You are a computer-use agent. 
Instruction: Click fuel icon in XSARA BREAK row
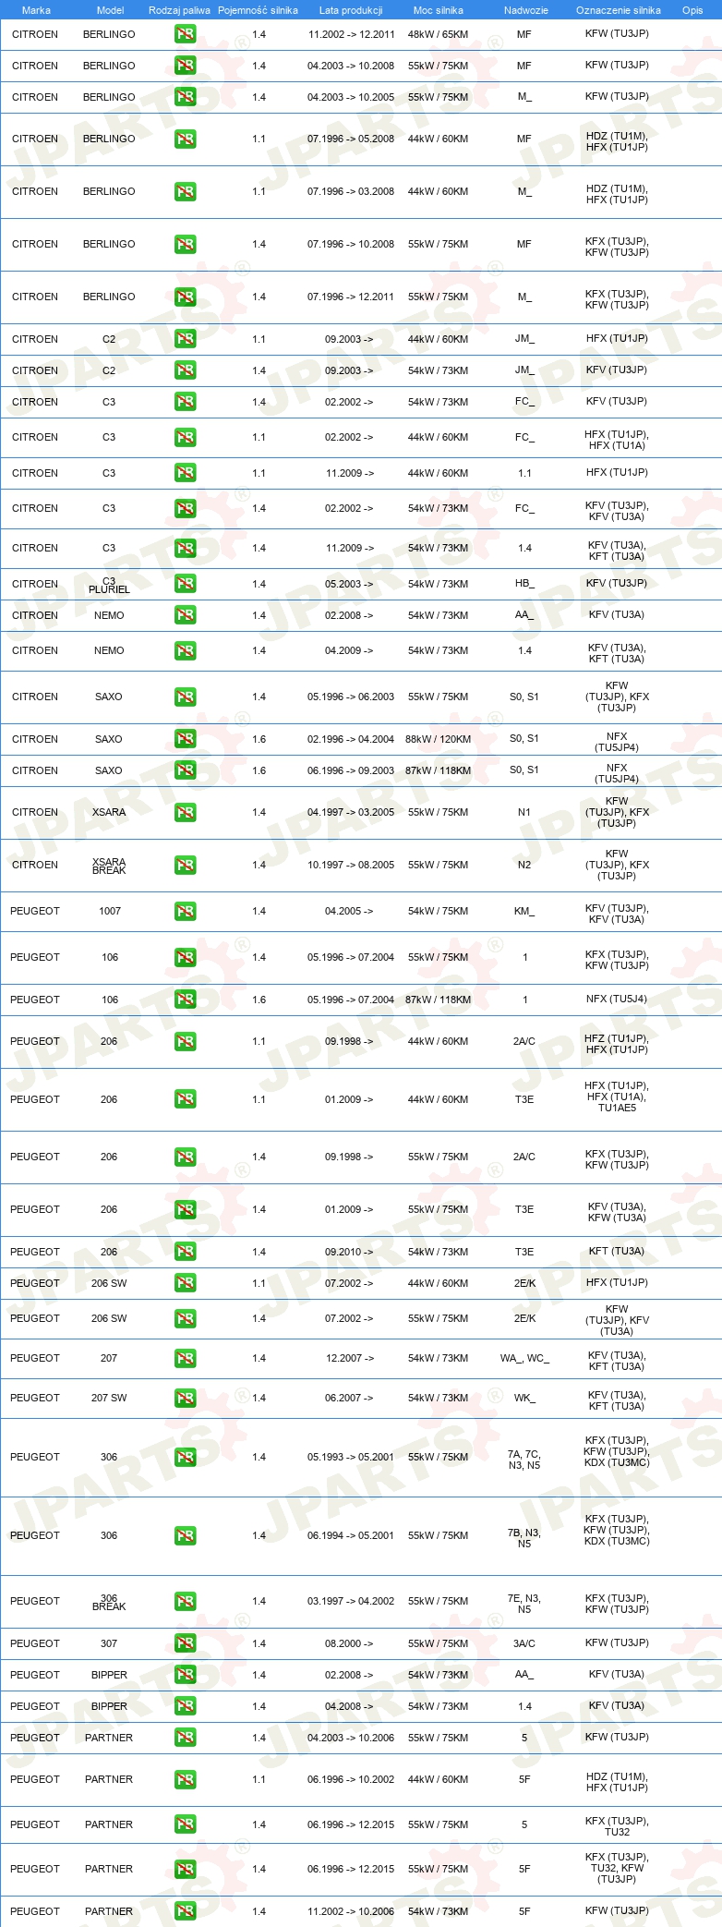point(186,866)
